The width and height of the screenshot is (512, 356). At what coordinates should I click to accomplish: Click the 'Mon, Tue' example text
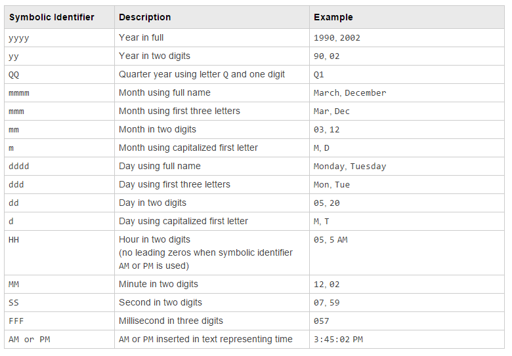pos(331,185)
